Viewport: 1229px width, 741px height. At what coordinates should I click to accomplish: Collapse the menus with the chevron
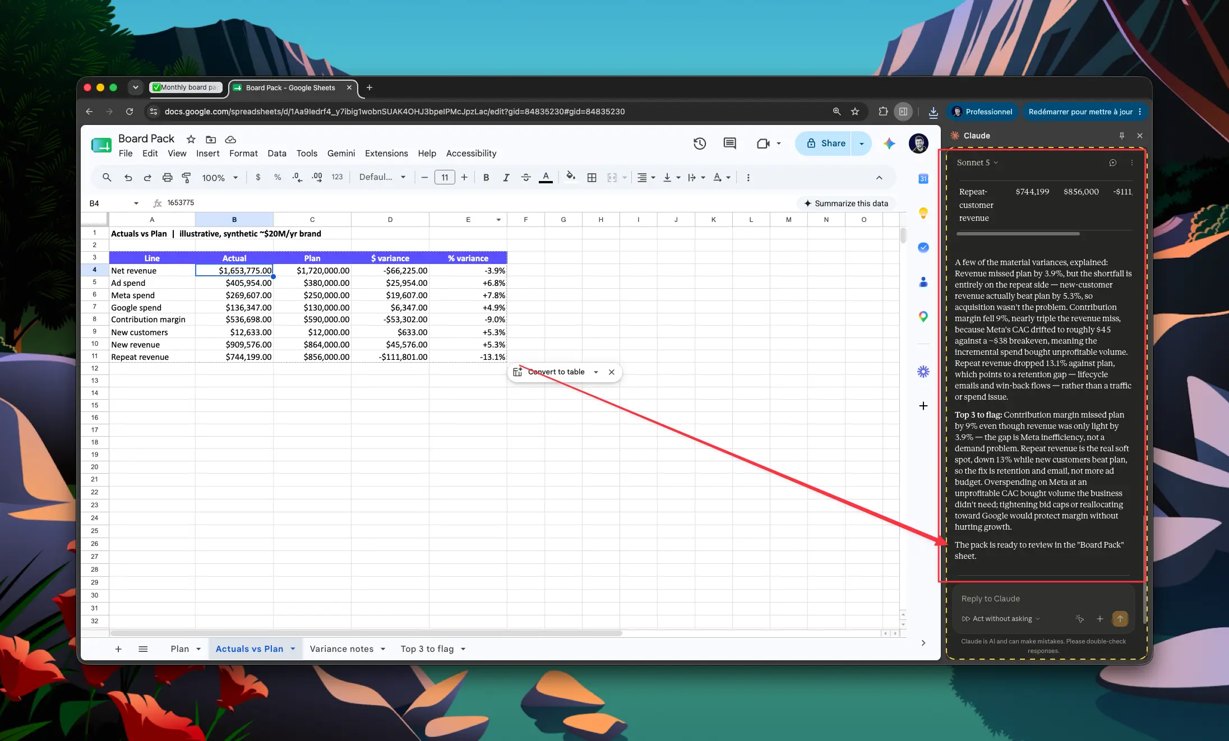[x=879, y=177]
